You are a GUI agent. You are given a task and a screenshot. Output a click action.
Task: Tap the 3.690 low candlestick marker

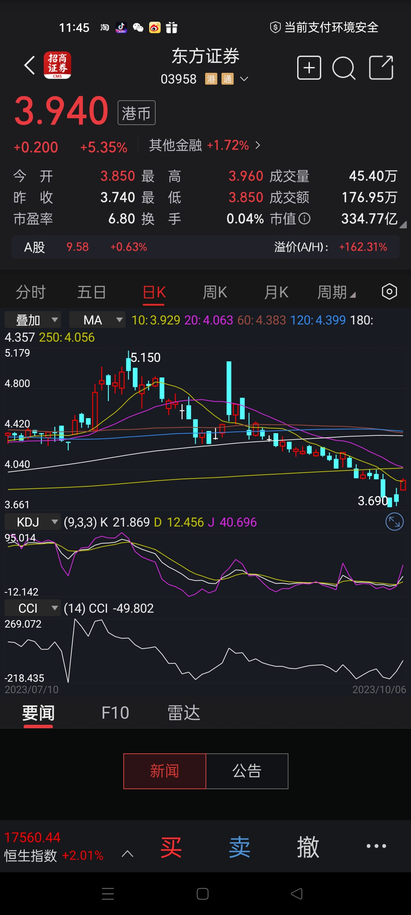(373, 501)
